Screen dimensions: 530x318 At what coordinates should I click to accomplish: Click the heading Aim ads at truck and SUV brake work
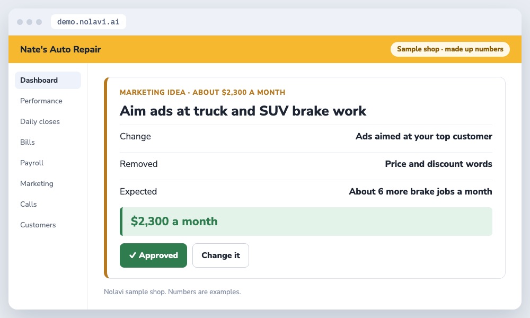pyautogui.click(x=243, y=111)
